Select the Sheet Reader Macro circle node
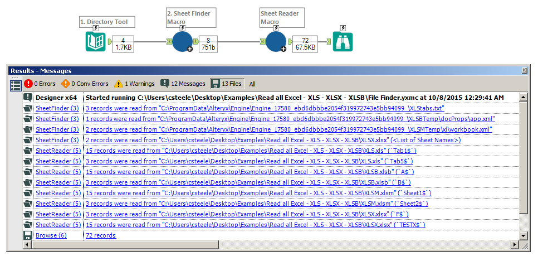The width and height of the screenshot is (538, 261). point(276,42)
